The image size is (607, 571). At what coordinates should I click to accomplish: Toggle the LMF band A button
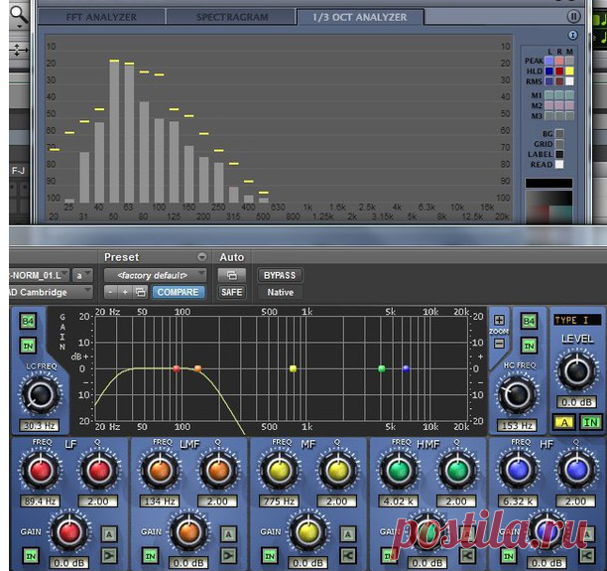pos(228,534)
